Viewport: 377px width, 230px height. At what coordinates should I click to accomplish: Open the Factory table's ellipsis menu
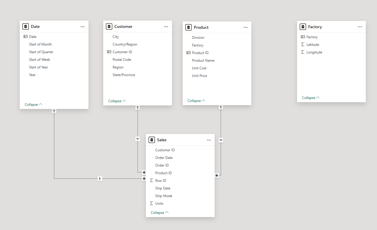tap(360, 27)
